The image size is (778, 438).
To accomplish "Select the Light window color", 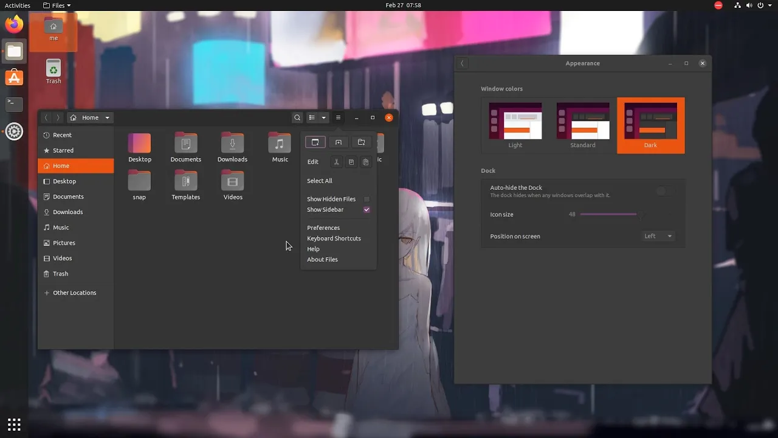I will pos(515,125).
